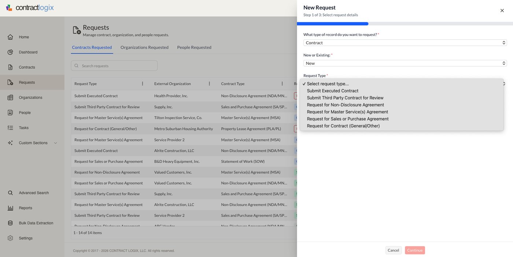Select Request for Contract (General/Other) option
The image size is (513, 257).
pyautogui.click(x=401, y=126)
